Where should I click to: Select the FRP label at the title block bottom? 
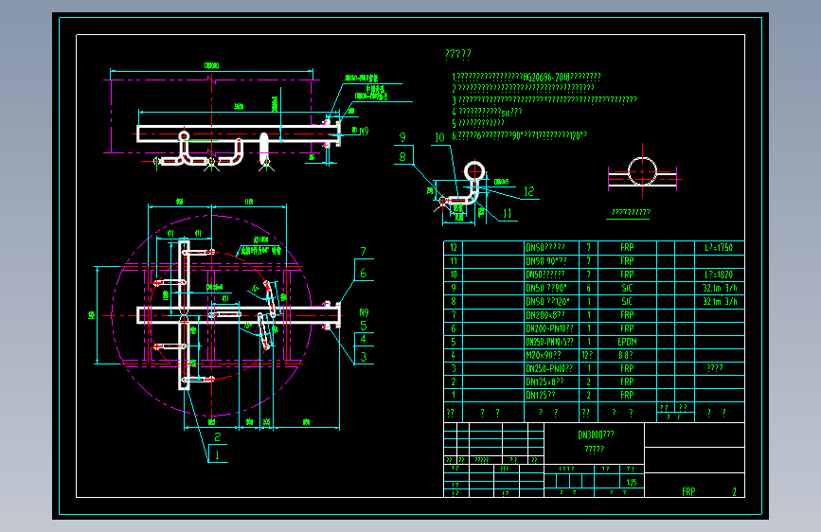[x=688, y=491]
